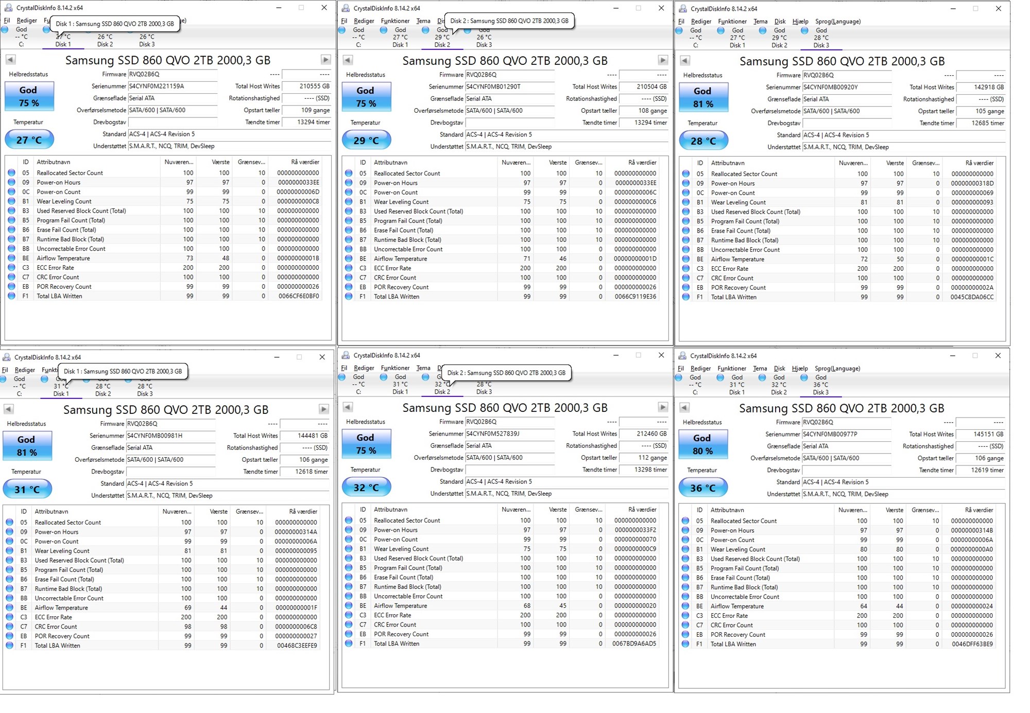The height and width of the screenshot is (713, 1030).
Task: Open Sprog(Language) menu in the 142918 GB window
Action: pos(838,22)
